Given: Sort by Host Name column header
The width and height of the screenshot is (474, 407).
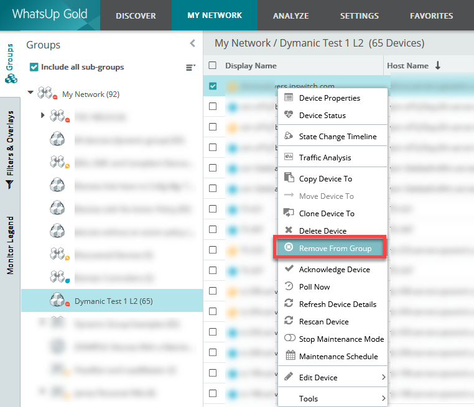Looking at the screenshot, I should 408,65.
